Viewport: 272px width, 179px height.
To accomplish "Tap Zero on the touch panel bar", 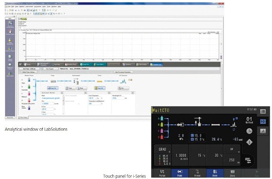I will [232, 173].
